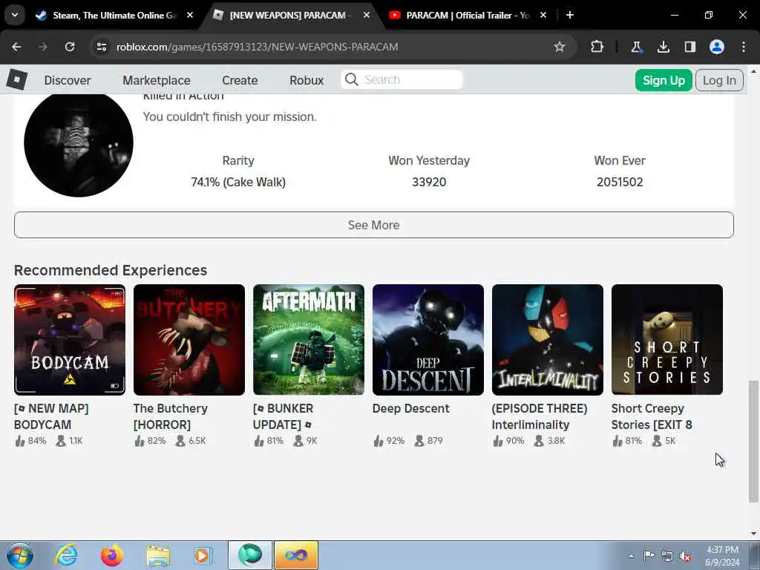The image size is (760, 570).
Task: Open the green swirl browser taskbar icon
Action: 250,555
